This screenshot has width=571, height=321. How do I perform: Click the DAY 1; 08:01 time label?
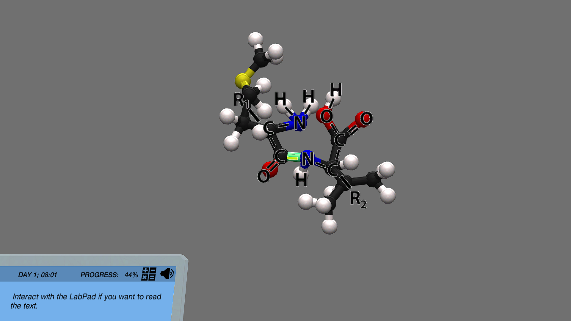pyautogui.click(x=37, y=275)
